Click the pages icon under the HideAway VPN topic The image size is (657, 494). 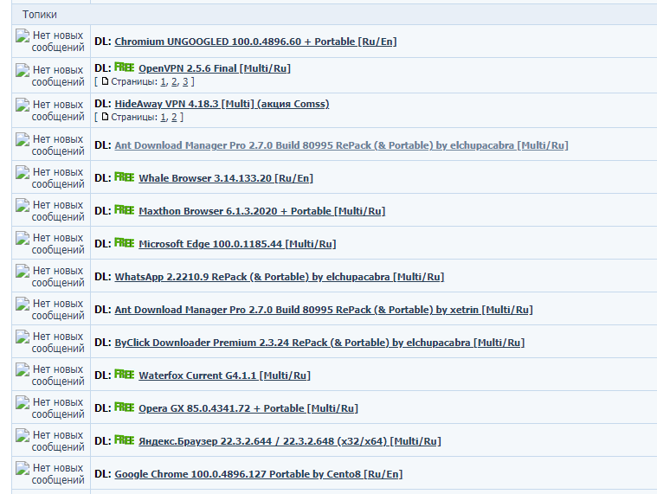(106, 117)
